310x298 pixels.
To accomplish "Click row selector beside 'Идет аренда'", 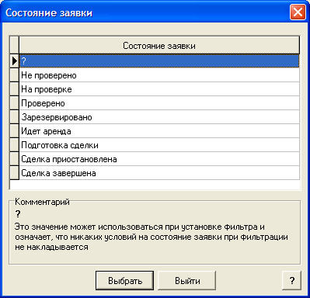I will point(15,131).
